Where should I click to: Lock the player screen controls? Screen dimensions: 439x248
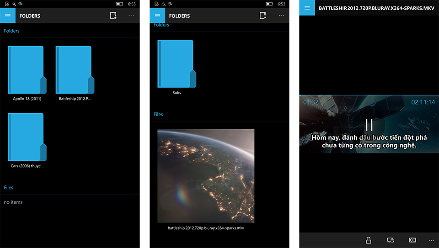pyautogui.click(x=369, y=240)
